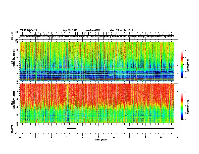Click the "8" kHz tick on ch.1 spectrogram axis
The height and width of the screenshot is (154, 199).
tap(17, 50)
